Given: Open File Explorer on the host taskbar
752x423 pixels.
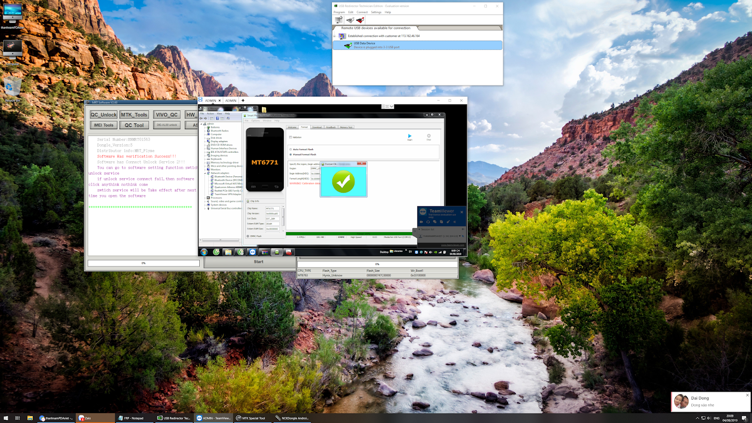Looking at the screenshot, I should (x=30, y=418).
